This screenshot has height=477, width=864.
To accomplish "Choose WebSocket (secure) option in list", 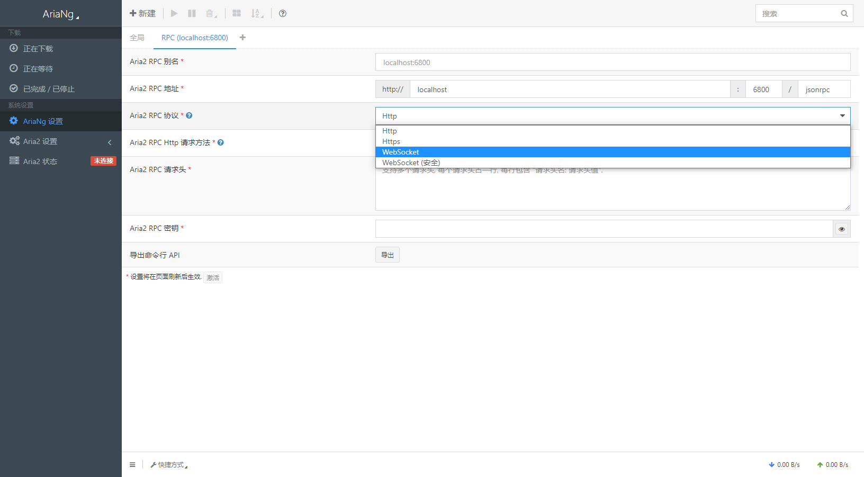I will coord(613,163).
